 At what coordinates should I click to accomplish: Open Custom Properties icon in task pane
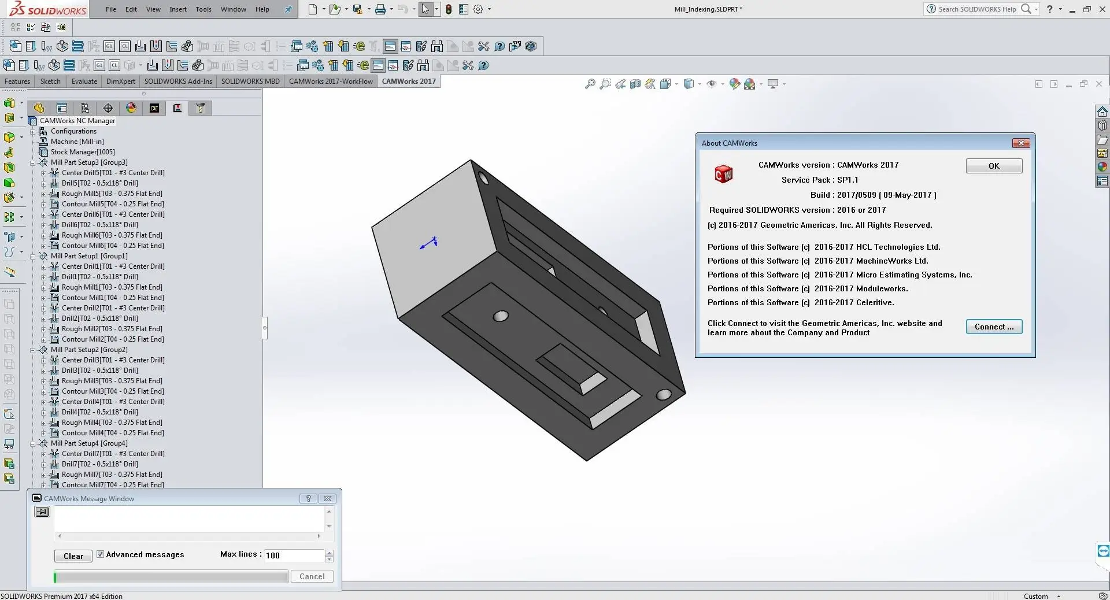coord(1102,182)
